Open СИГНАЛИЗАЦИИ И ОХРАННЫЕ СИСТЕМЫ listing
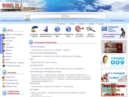The height and width of the screenshot is (97, 129). coord(45,72)
